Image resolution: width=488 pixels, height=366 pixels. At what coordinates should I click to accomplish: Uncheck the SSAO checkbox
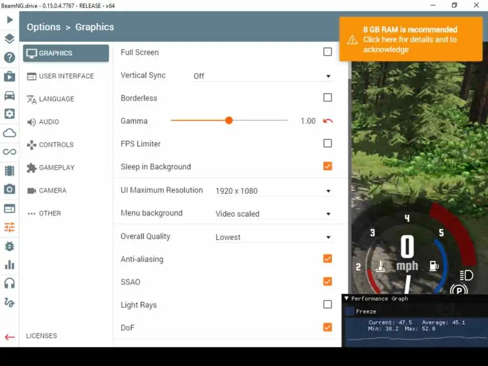pos(327,281)
